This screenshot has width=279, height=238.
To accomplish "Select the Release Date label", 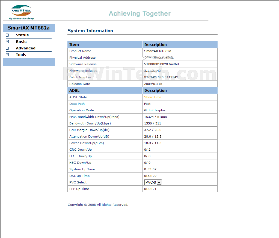I will (x=80, y=84).
